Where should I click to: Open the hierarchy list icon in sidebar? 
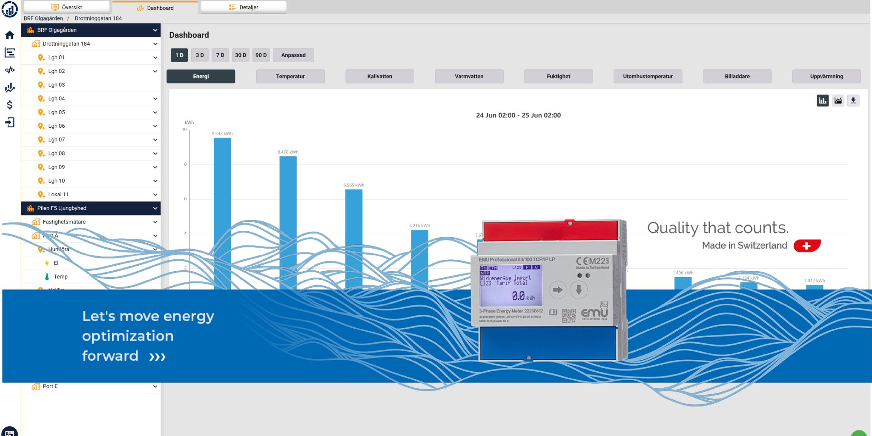[x=10, y=53]
